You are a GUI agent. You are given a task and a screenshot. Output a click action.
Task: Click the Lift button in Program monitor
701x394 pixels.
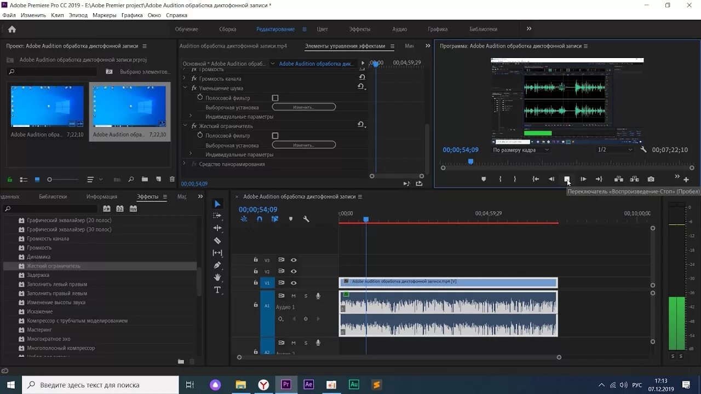point(618,179)
